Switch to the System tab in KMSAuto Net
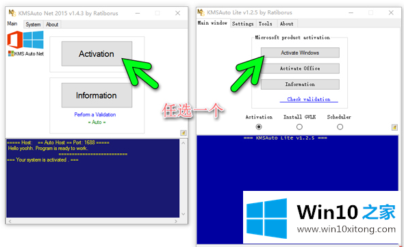The height and width of the screenshot is (247, 404). pyautogui.click(x=33, y=25)
